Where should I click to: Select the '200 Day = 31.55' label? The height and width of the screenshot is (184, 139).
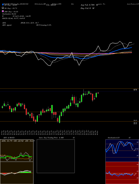click(11, 12)
